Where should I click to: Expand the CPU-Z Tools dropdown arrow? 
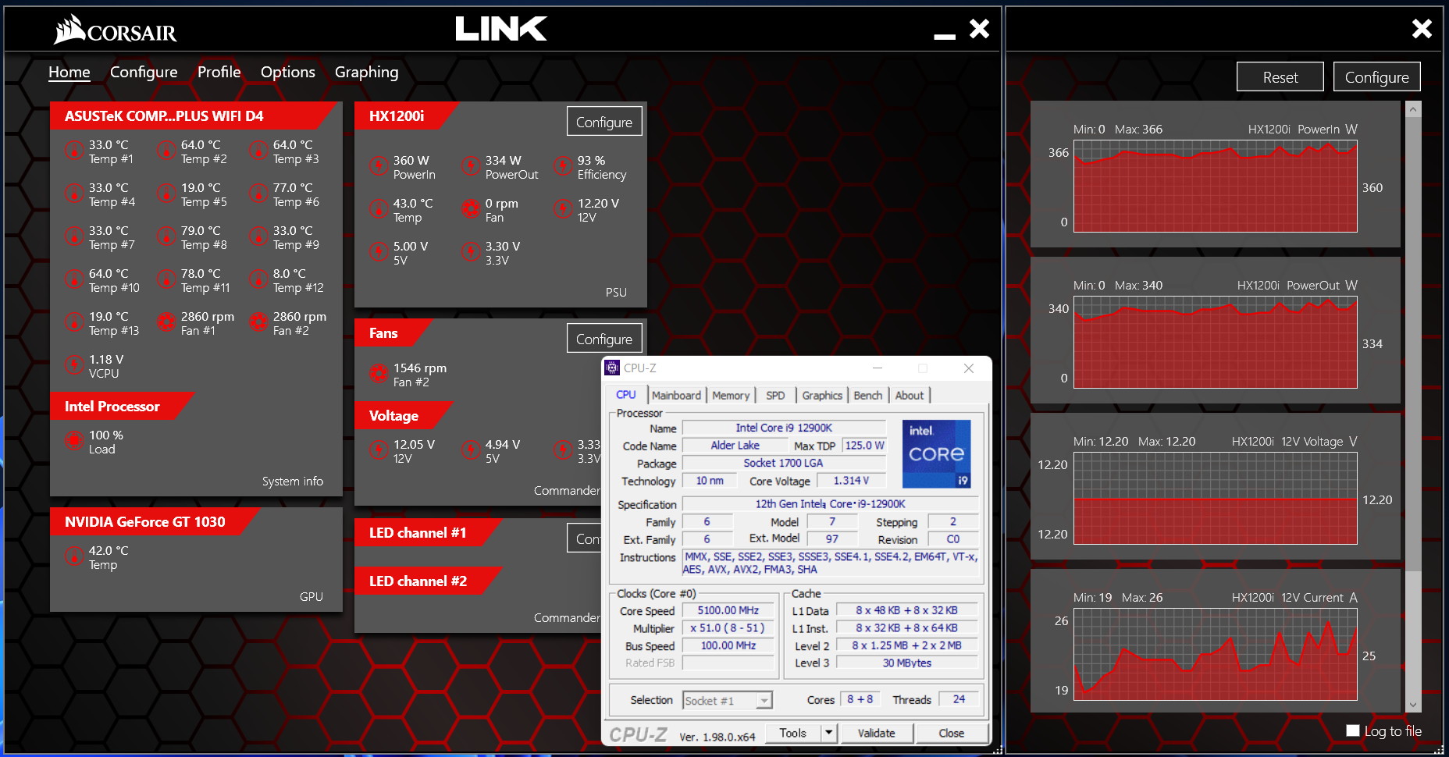click(x=829, y=733)
